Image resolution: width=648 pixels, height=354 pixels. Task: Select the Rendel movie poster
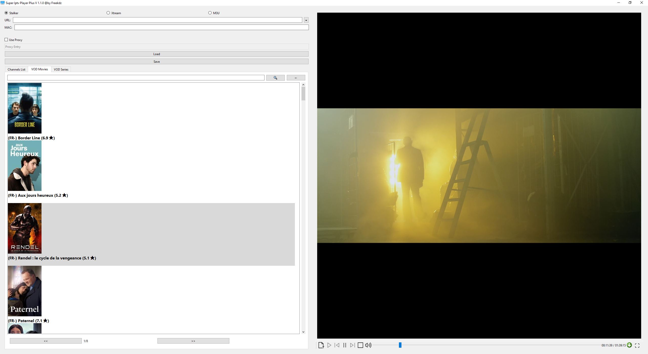point(25,228)
